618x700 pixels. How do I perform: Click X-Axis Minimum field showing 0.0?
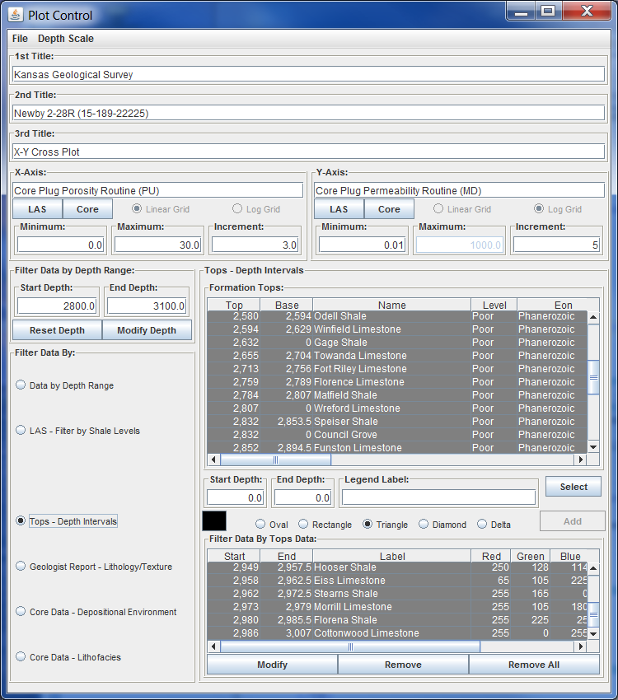(x=61, y=245)
